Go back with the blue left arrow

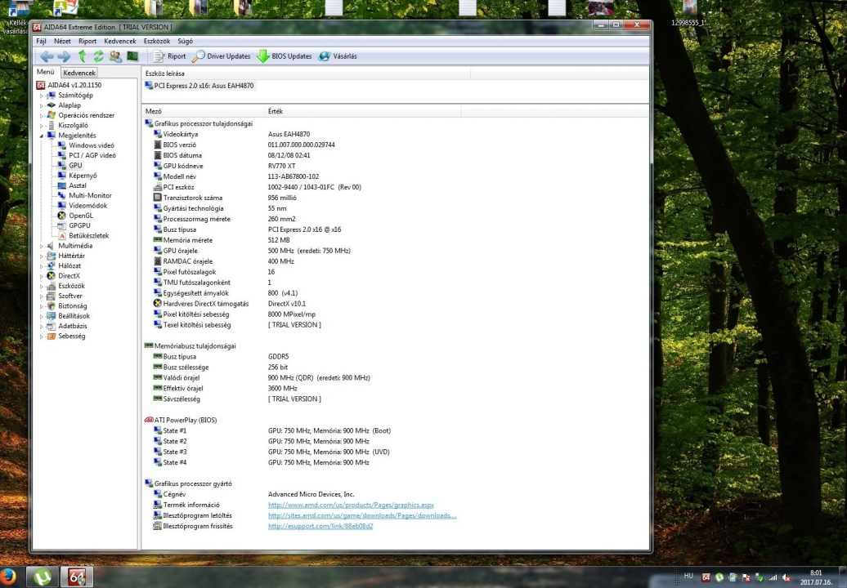47,56
